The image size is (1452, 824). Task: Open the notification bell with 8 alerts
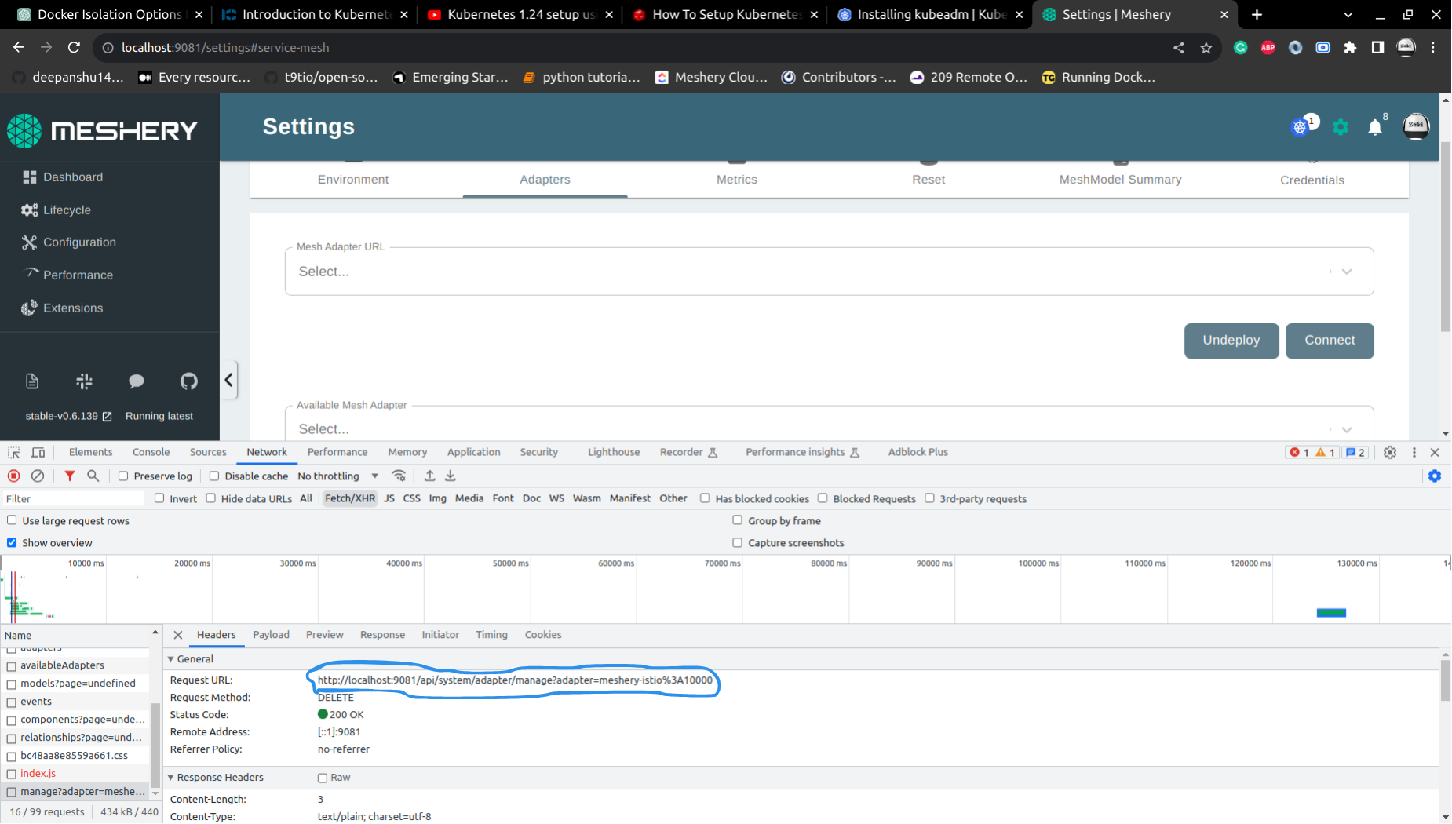[x=1375, y=127]
